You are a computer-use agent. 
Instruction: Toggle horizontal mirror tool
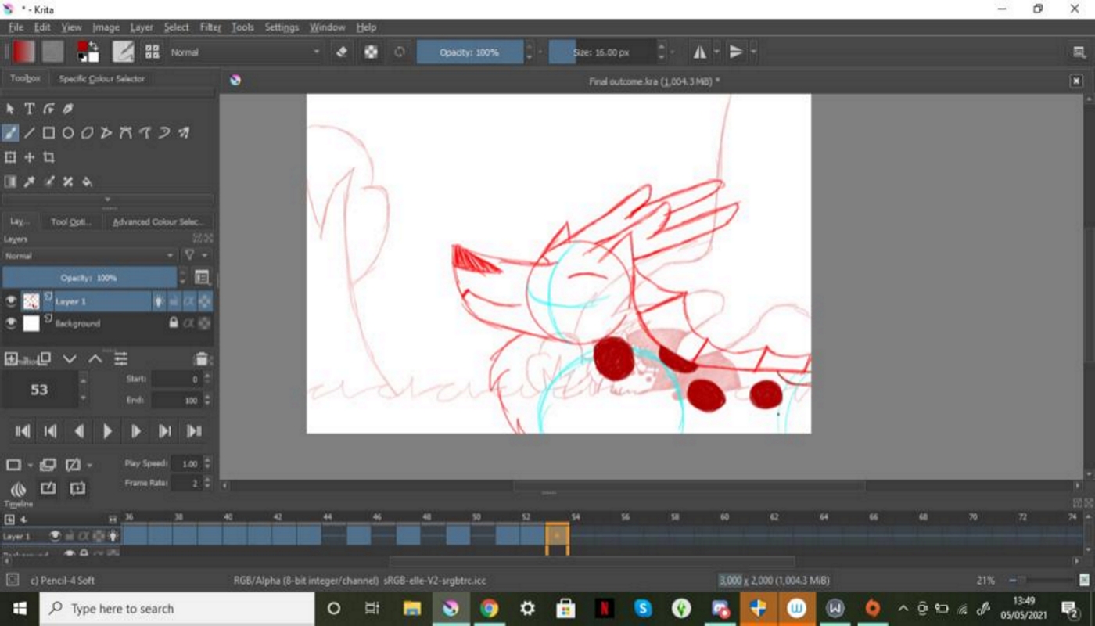point(699,52)
